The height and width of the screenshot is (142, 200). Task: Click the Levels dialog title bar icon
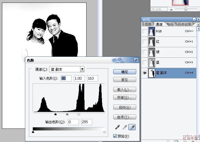[x=136, y=60]
